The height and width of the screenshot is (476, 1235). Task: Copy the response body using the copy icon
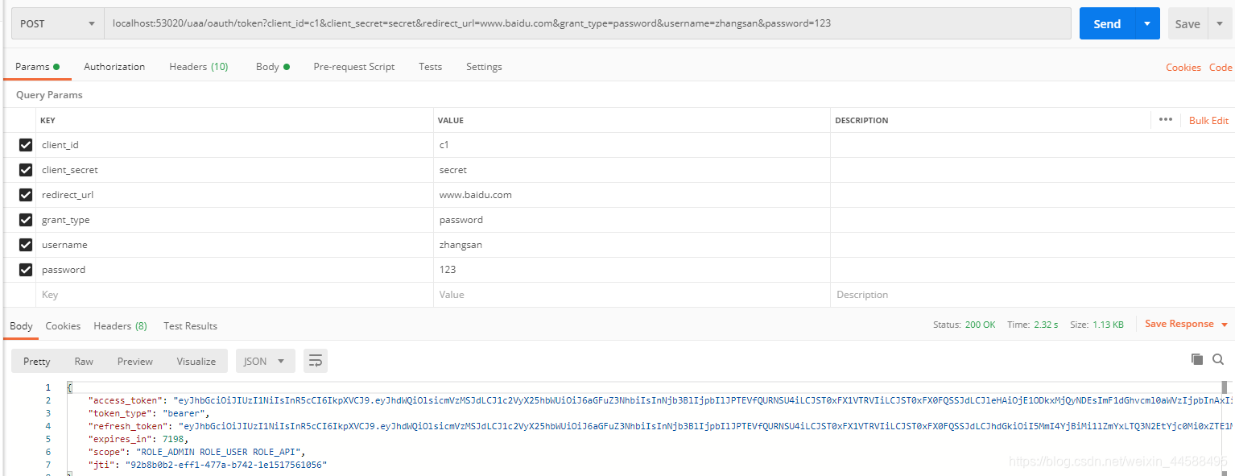1197,359
